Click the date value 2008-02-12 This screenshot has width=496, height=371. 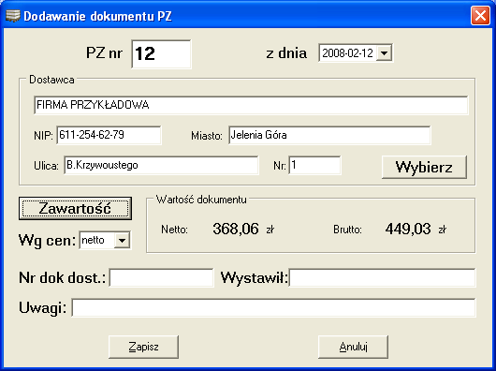(x=347, y=52)
